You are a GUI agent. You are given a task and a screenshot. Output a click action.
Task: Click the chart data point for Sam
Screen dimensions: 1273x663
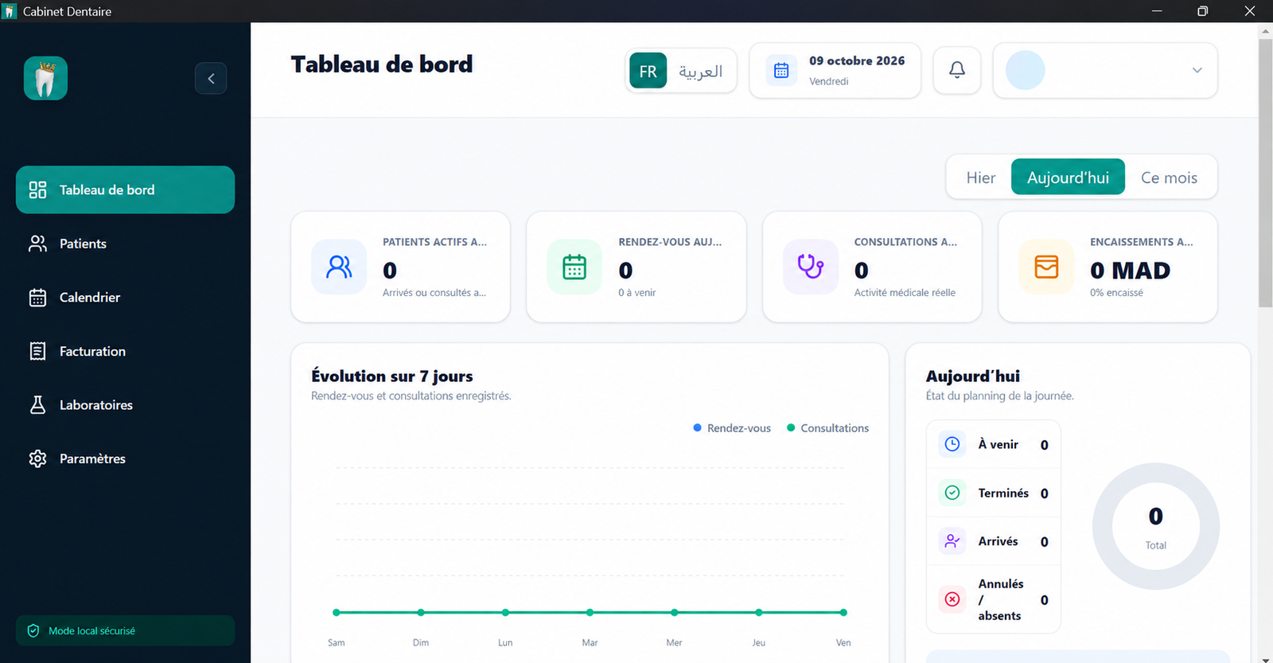pos(337,612)
